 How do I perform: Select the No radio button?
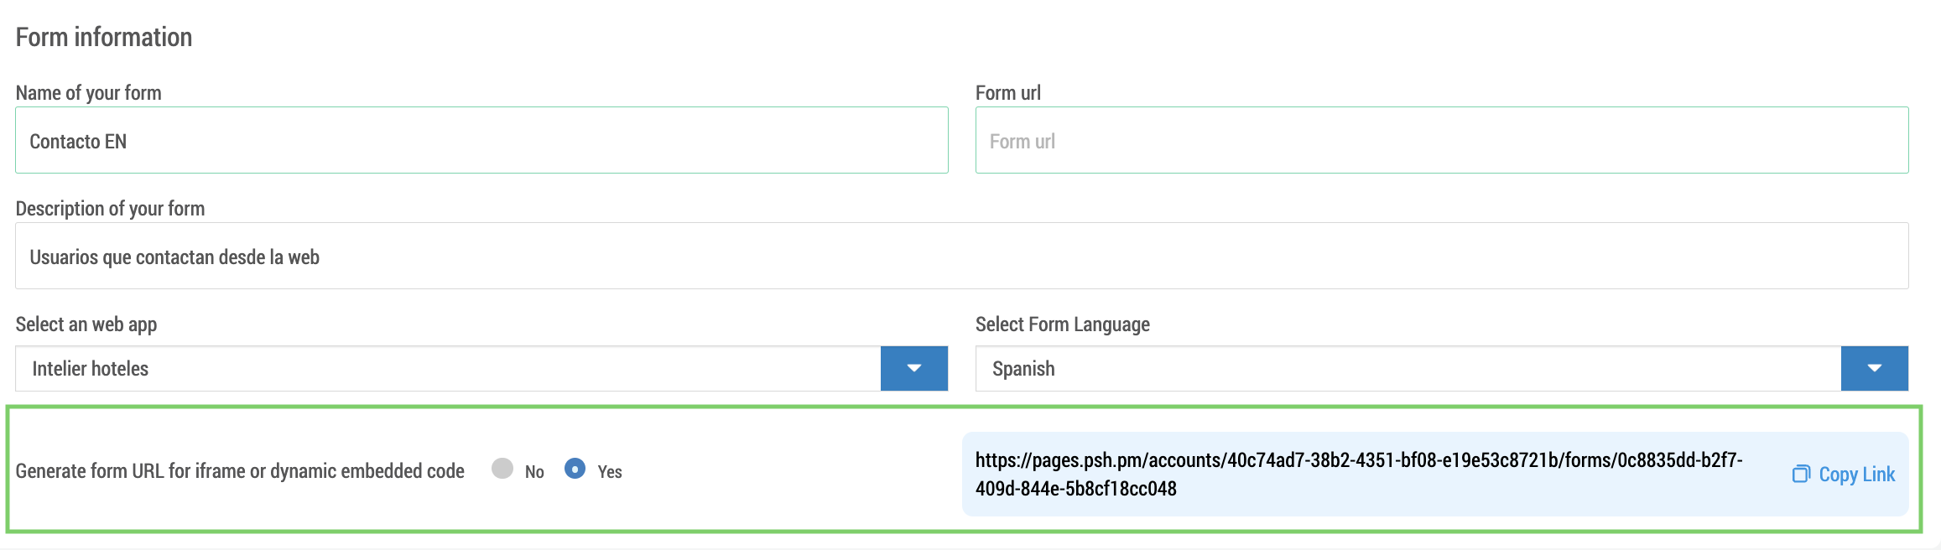[x=502, y=469]
